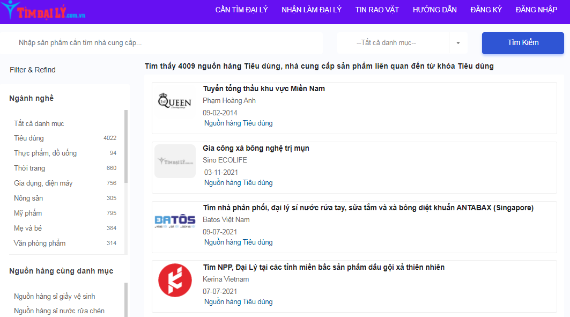This screenshot has height=317, width=570.
Task: Filter by 'Nông sản' category
Action: (28, 198)
